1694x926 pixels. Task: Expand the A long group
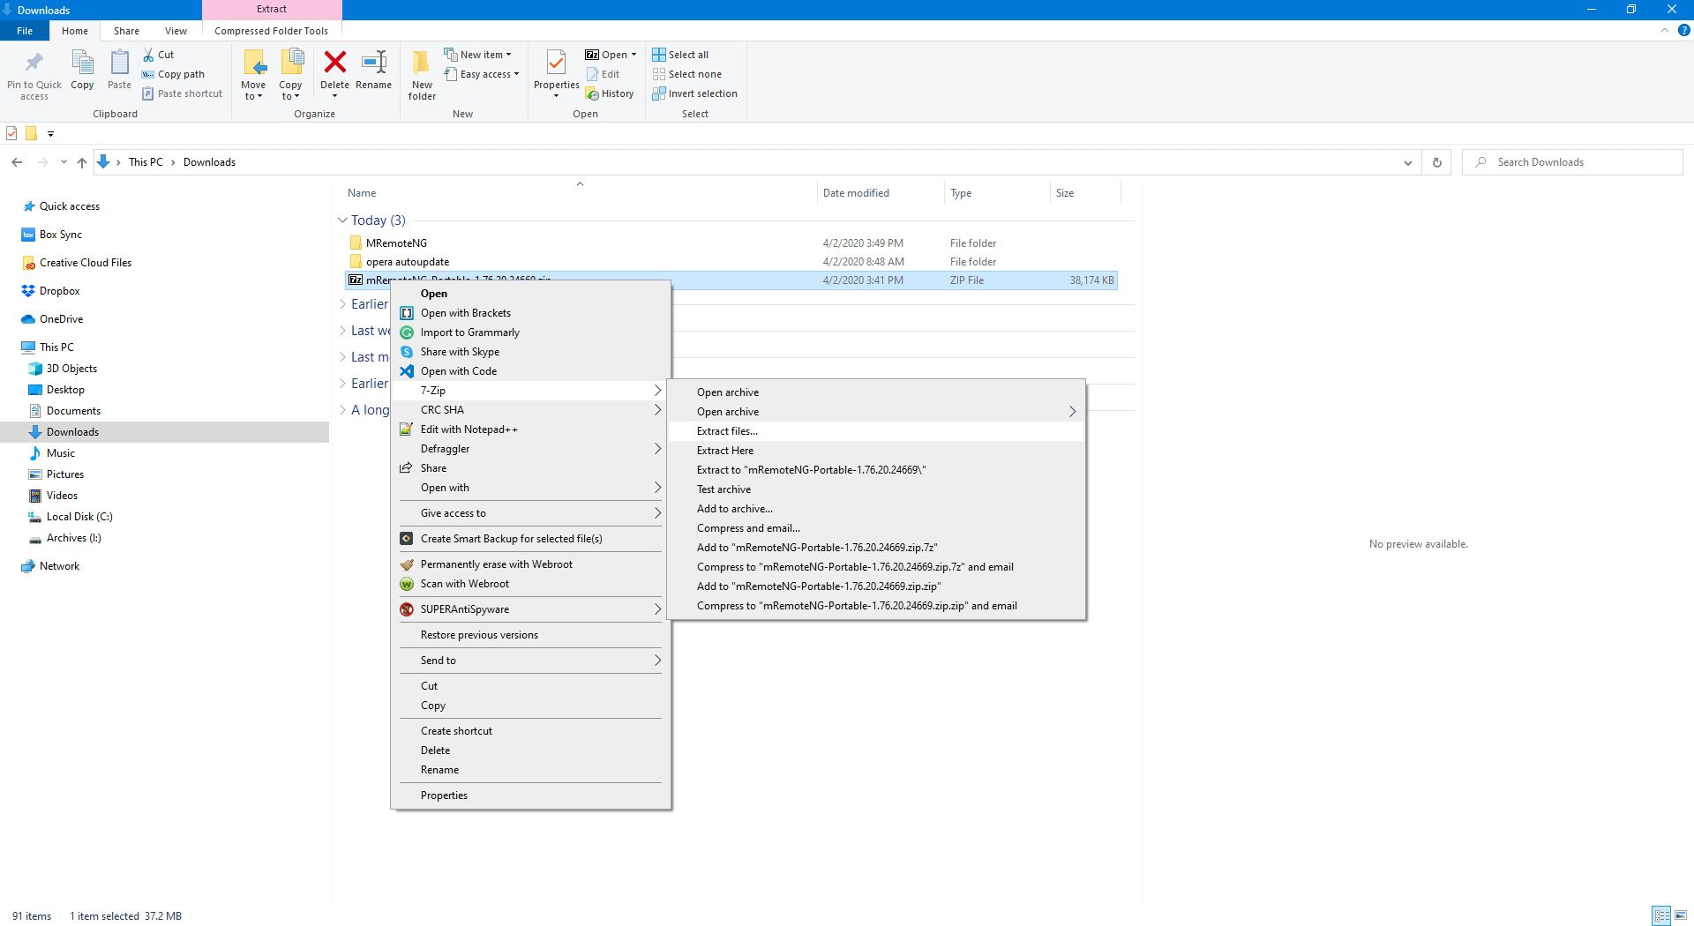point(342,410)
